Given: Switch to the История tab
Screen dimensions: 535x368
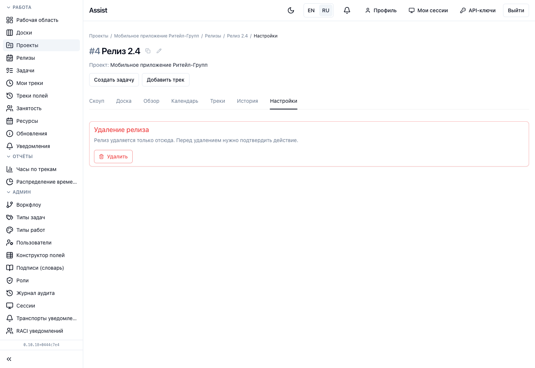Looking at the screenshot, I should coord(247,101).
